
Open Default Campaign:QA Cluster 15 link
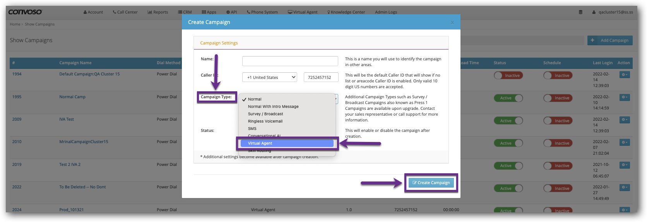89,74
